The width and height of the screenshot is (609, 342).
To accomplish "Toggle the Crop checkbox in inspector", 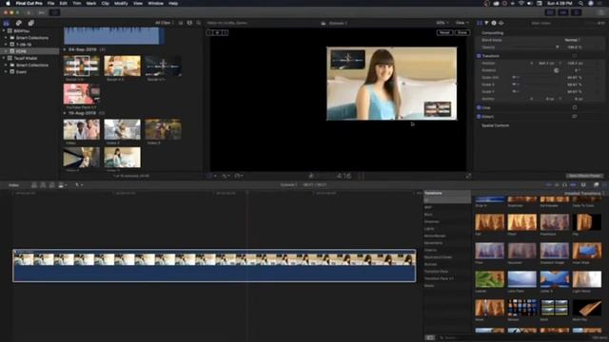I will point(479,107).
